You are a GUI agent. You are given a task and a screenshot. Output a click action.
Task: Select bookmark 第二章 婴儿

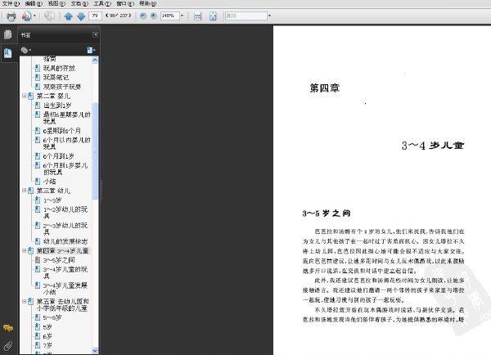click(x=53, y=96)
